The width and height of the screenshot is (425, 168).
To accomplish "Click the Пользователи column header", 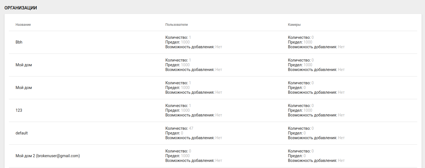I will pyautogui.click(x=176, y=25).
